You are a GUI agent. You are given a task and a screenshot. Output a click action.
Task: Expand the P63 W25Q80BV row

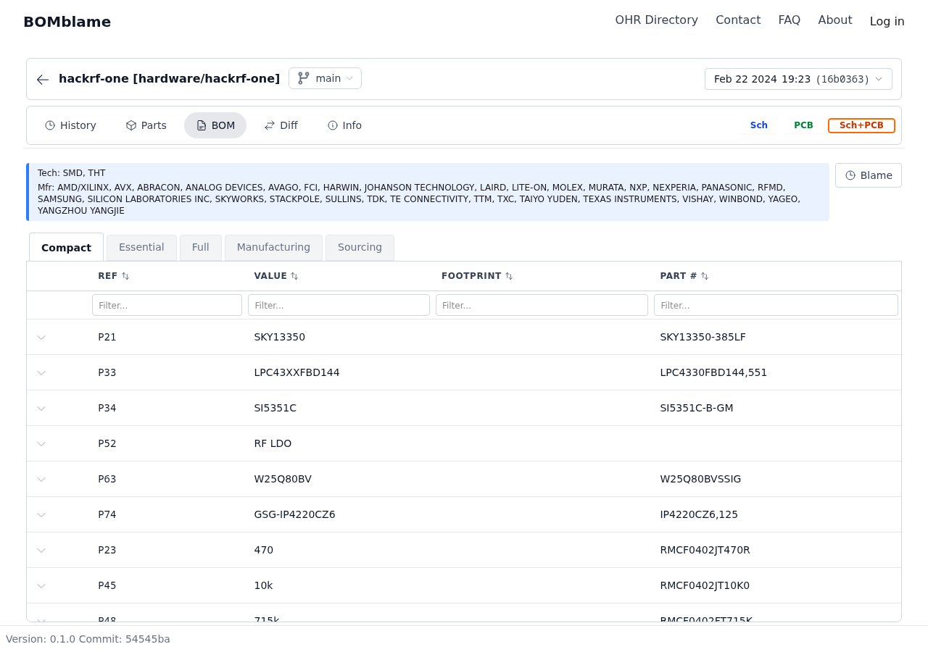click(41, 480)
